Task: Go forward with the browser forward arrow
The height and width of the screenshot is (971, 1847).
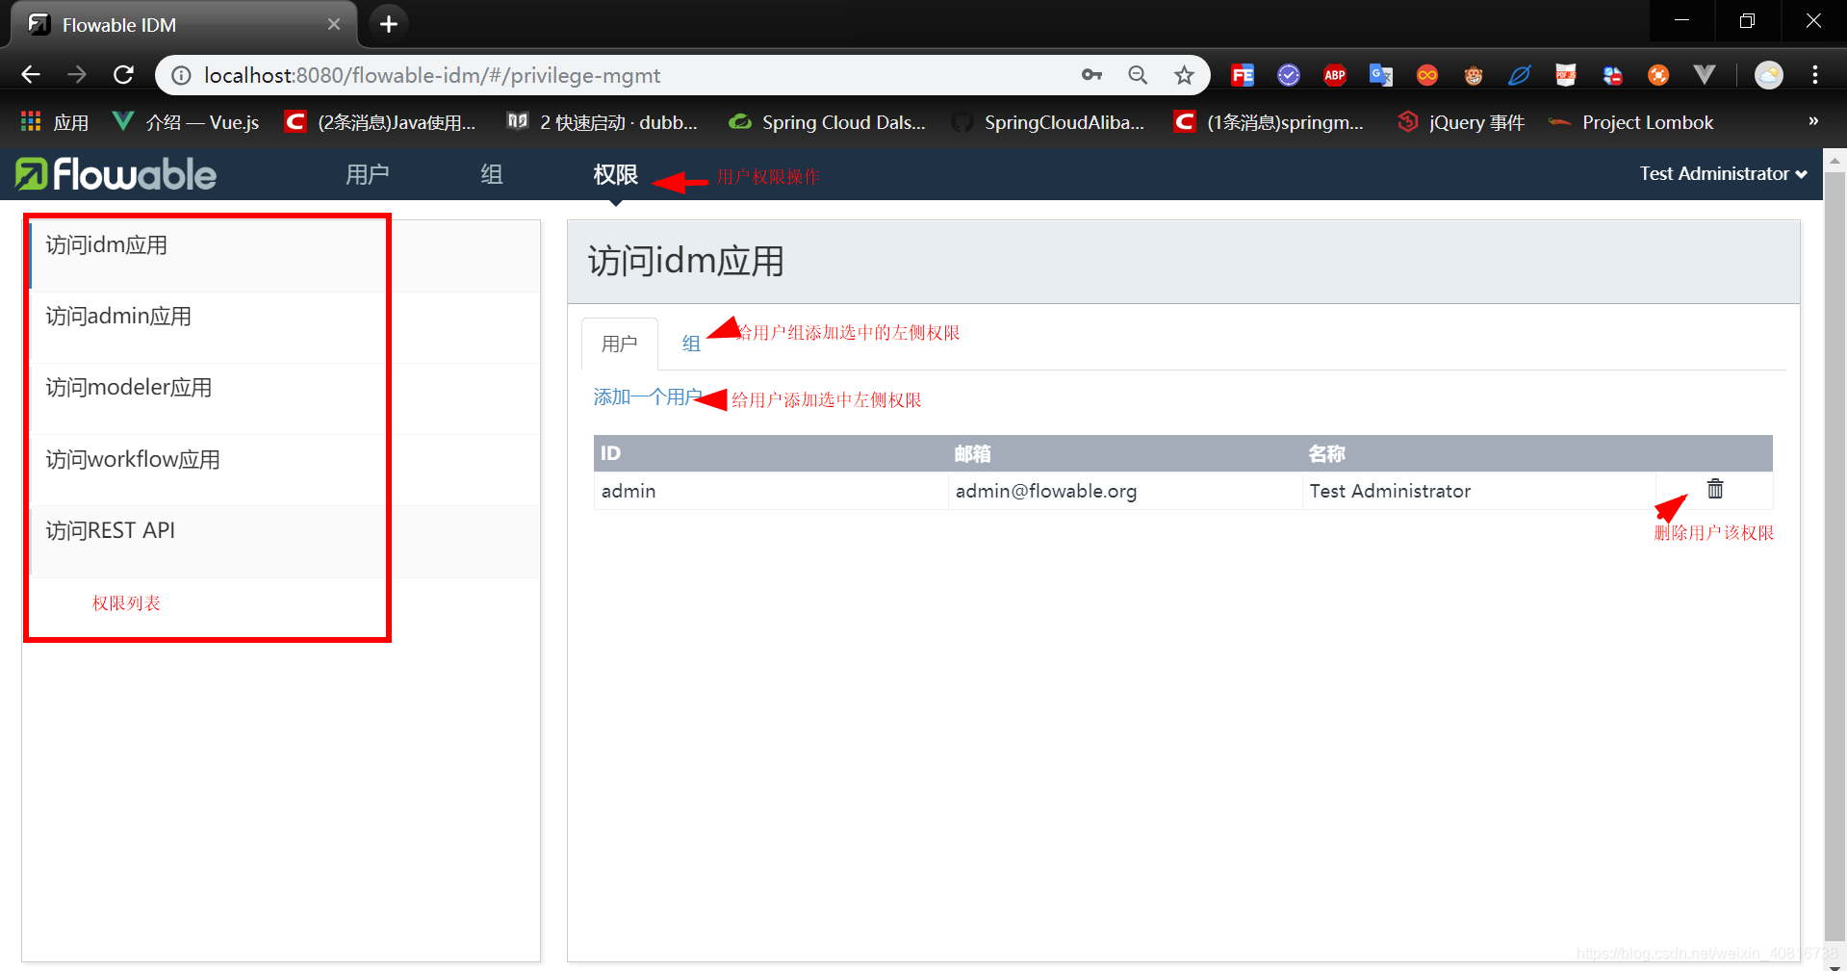Action: coord(77,75)
